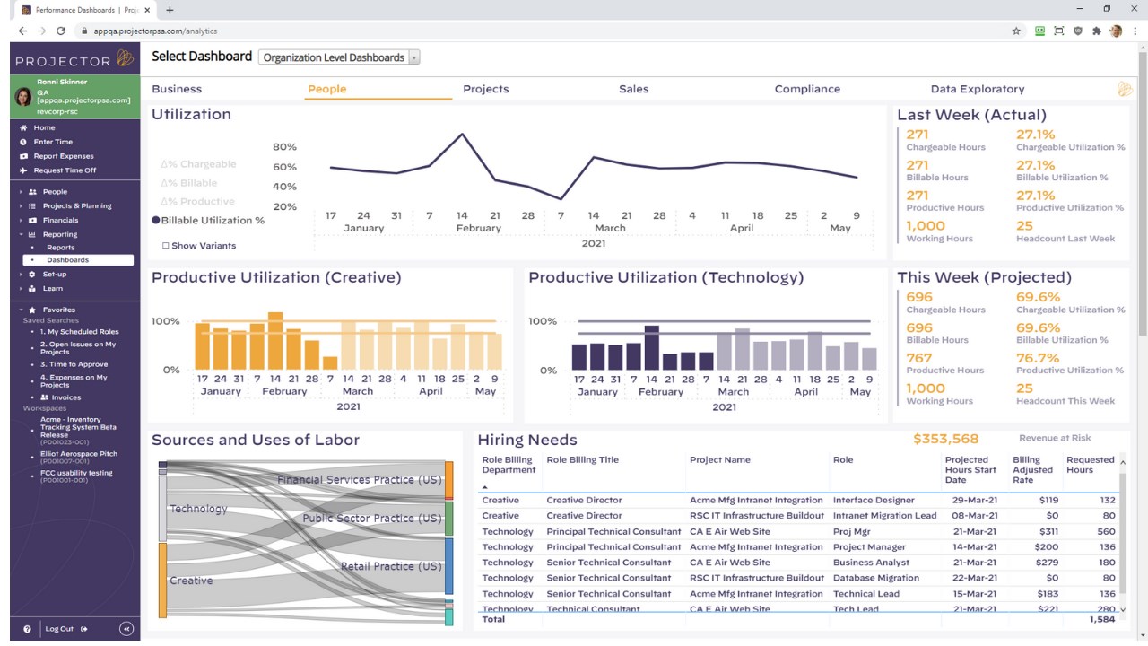Enable the Show Variants checkbox
The width and height of the screenshot is (1148, 646).
point(166,246)
